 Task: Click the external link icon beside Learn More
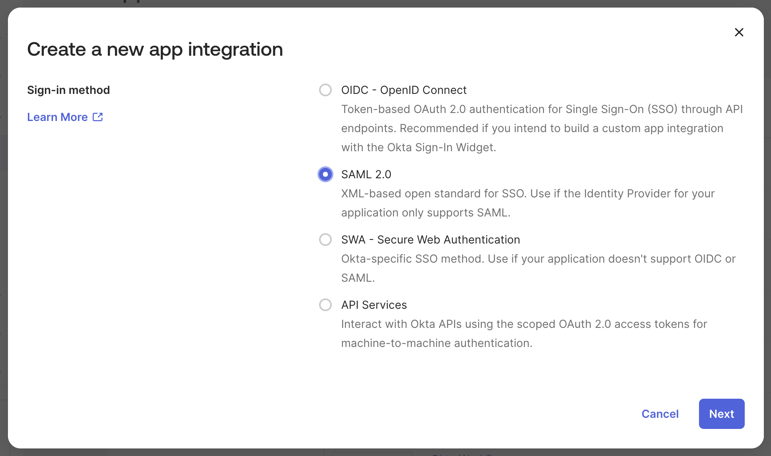(97, 117)
